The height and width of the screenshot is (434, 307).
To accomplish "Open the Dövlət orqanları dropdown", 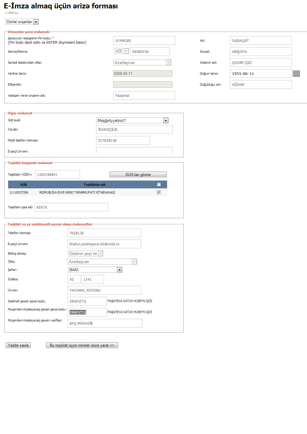I will tap(22, 22).
